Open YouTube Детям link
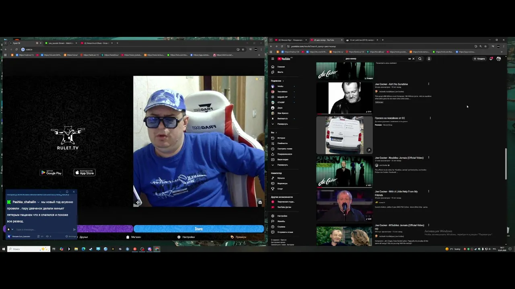Screen dimensions: 515x289 (x=284, y=207)
